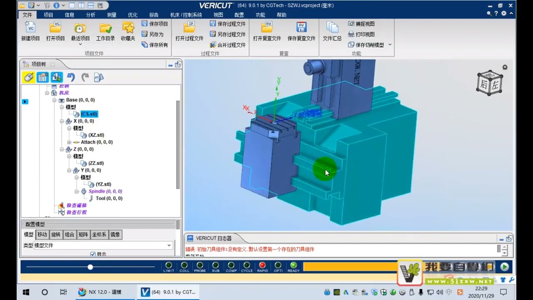Click 另存为 to save project as
Image resolution: width=533 pixels, height=300 pixels.
152,34
